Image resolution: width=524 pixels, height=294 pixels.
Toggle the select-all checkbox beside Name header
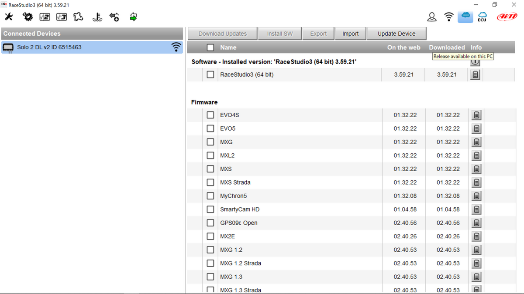[x=210, y=47]
